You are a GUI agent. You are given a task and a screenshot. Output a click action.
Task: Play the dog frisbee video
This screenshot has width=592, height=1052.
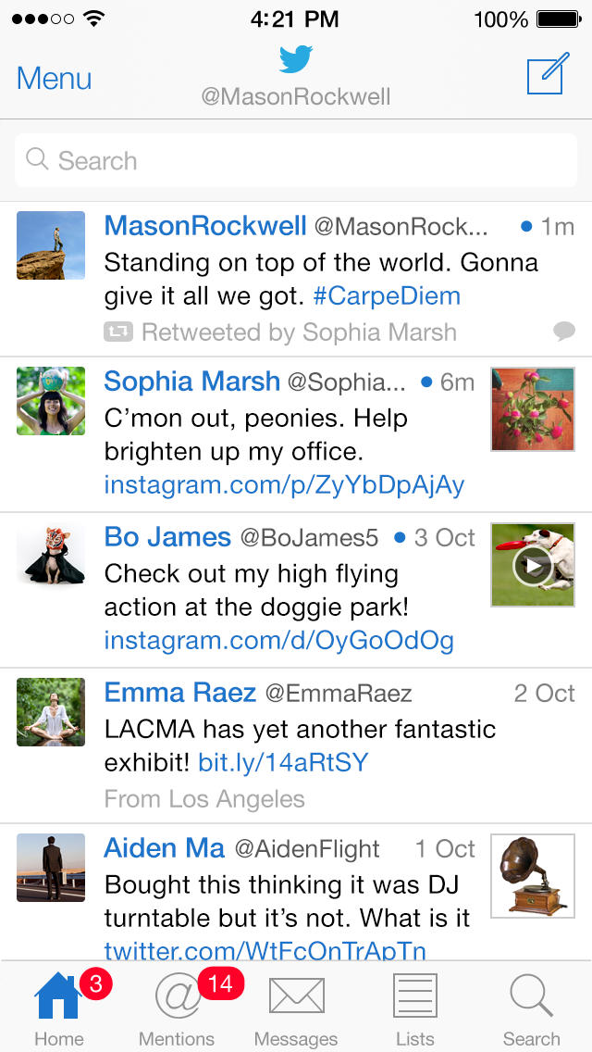coord(532,565)
